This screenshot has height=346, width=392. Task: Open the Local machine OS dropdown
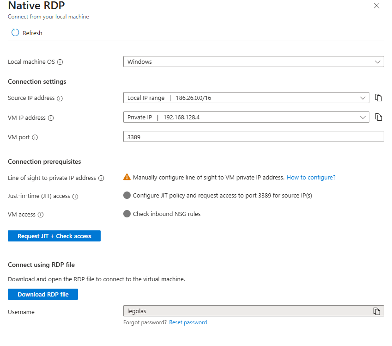(253, 62)
